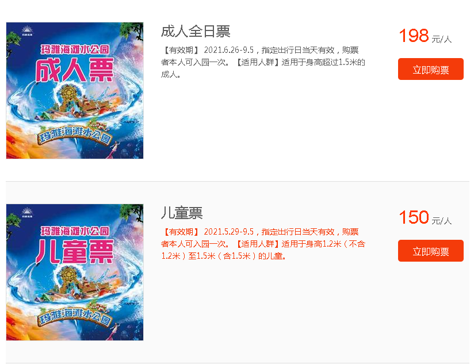Image resolution: width=474 pixels, height=364 pixels.
Task: Click the pink 儿童票 lettering in poster
Action: (x=75, y=252)
